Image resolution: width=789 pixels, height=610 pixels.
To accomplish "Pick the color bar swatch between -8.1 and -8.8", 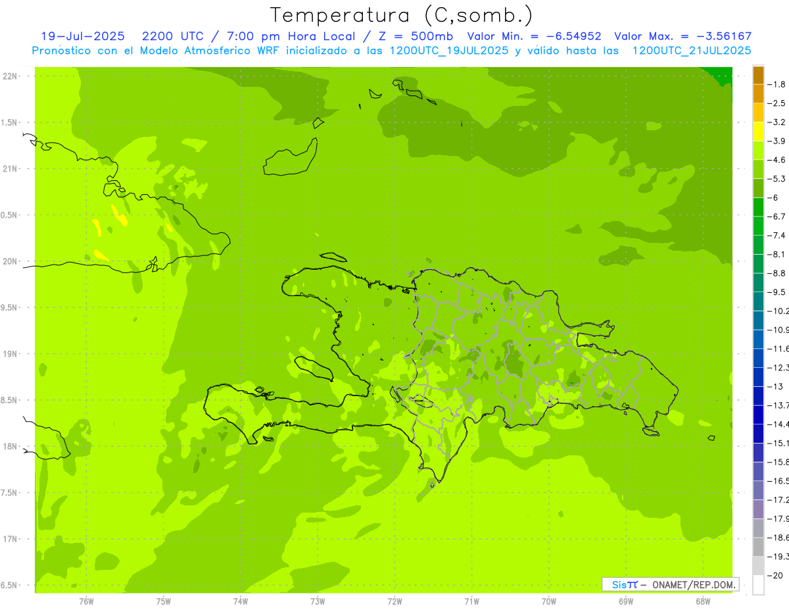I will [x=758, y=264].
